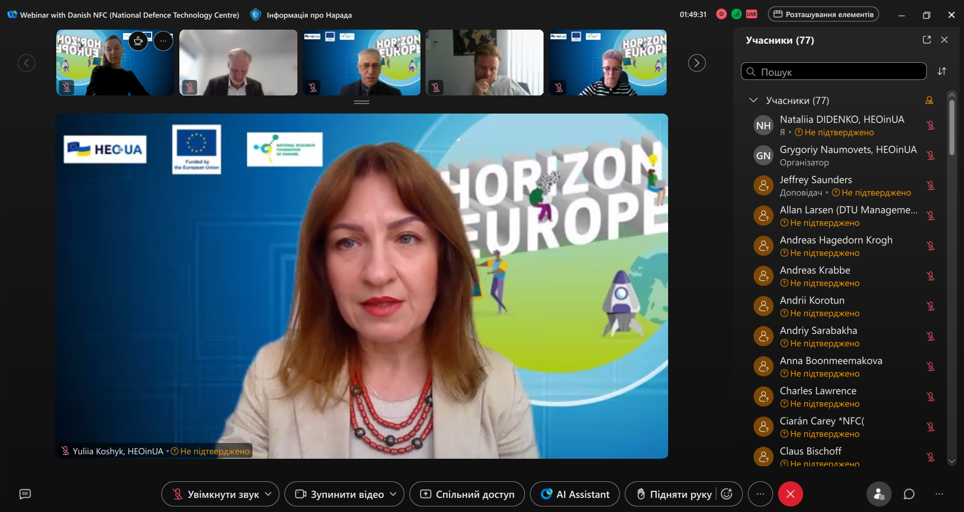Open Розташування елементів layout menu

click(x=823, y=15)
